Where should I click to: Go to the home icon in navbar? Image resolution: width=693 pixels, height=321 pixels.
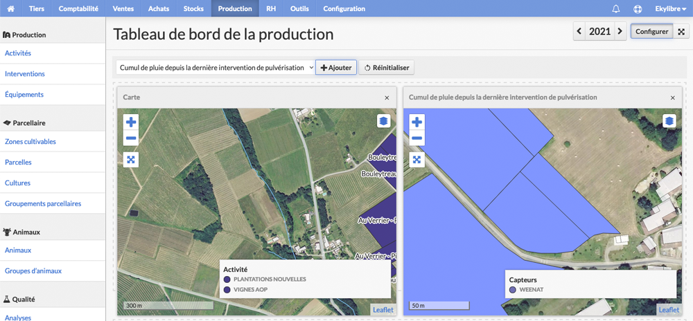click(x=11, y=8)
